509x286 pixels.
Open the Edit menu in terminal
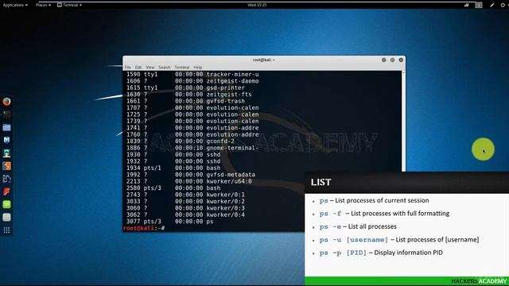138,67
